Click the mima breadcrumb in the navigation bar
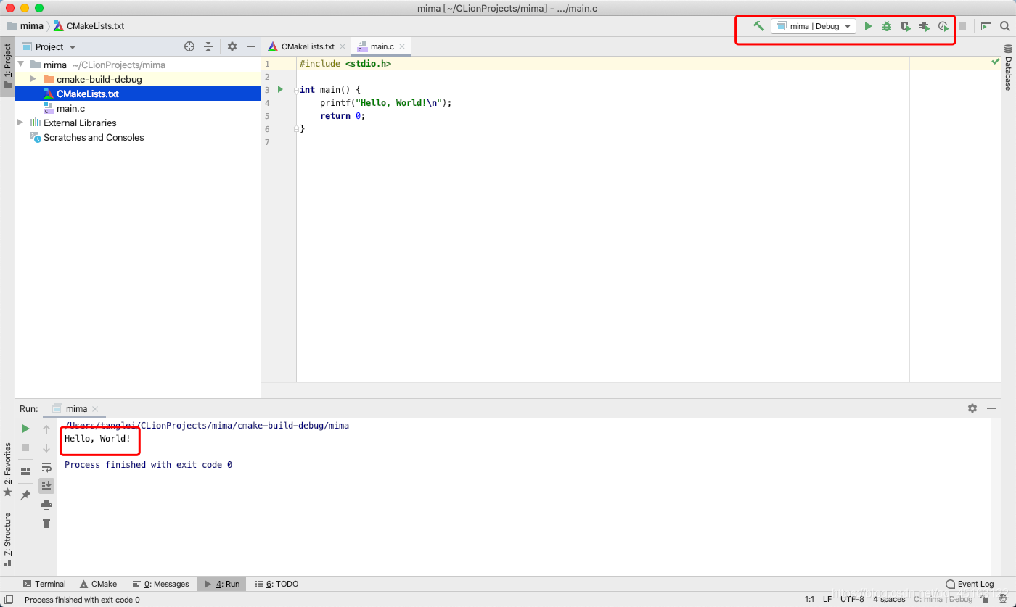This screenshot has height=607, width=1016. tap(25, 26)
